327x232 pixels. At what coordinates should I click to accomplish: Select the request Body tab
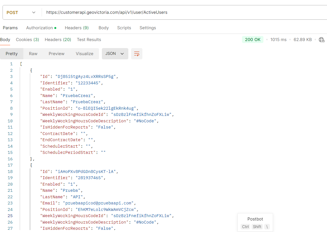coord(104,28)
